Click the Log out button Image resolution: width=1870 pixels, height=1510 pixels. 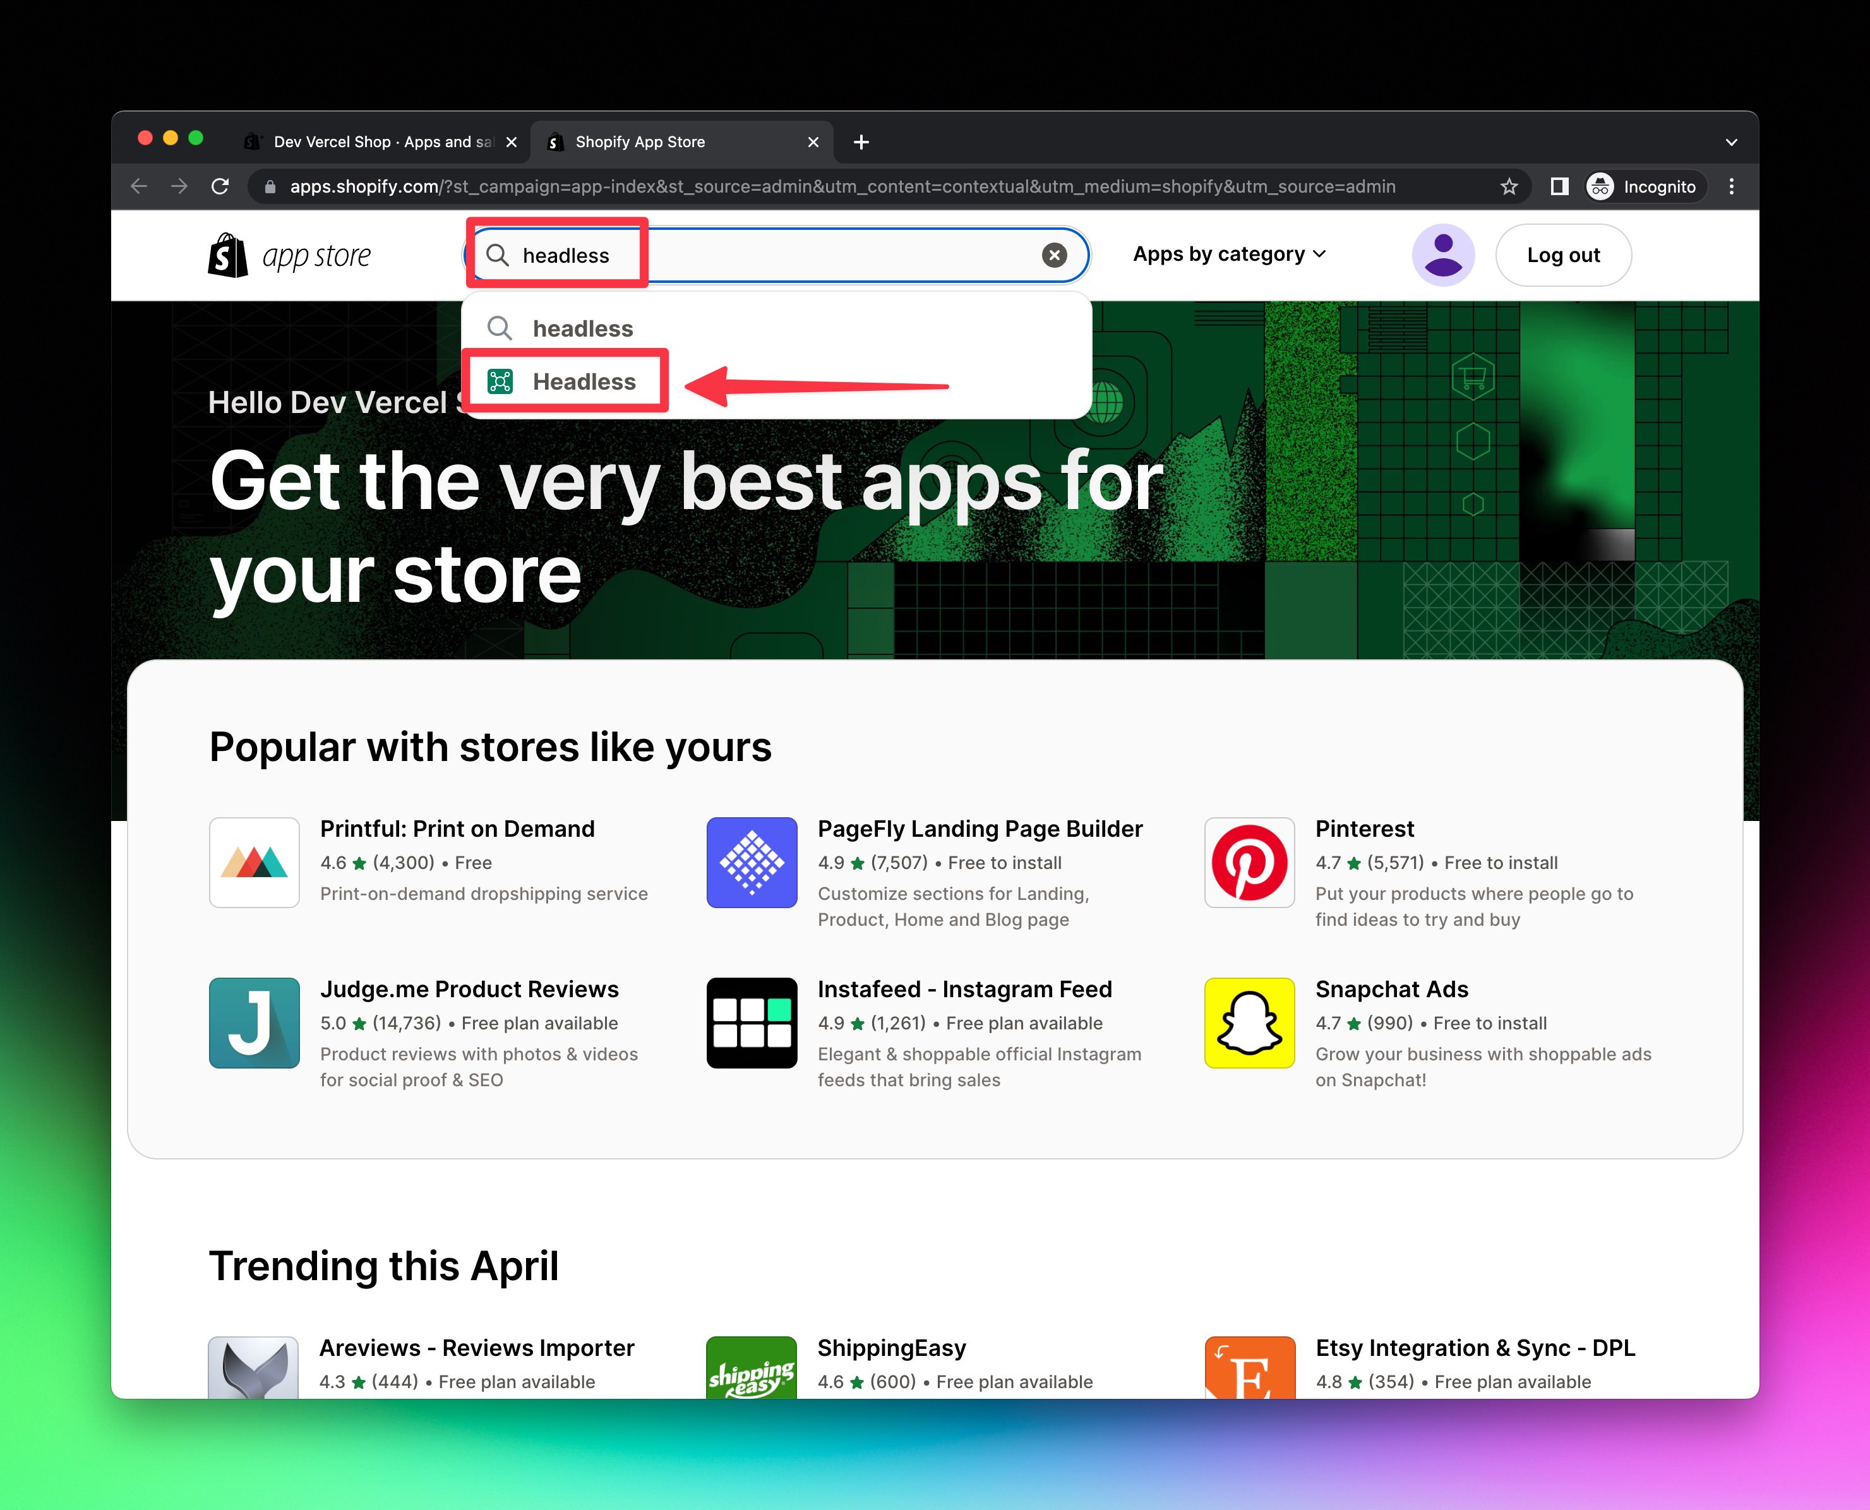point(1563,255)
